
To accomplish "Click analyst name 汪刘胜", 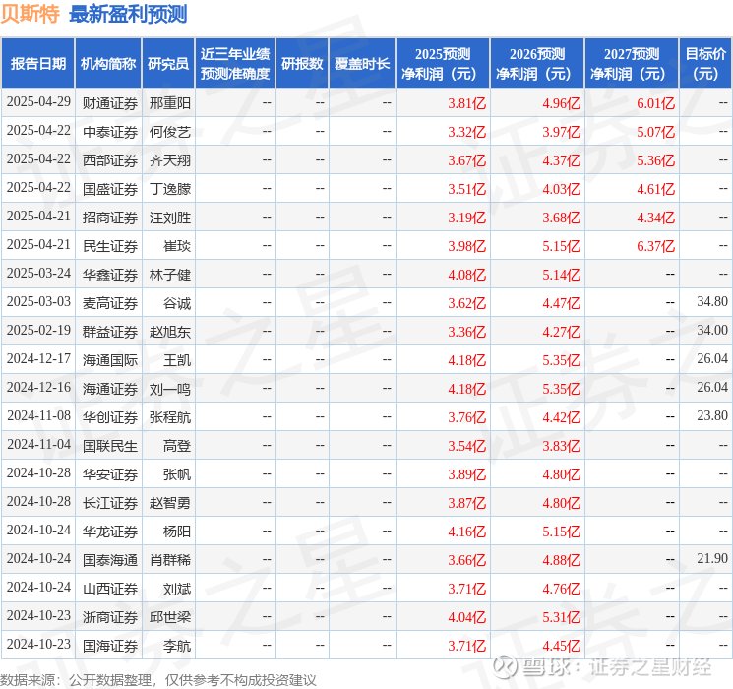I will (x=169, y=218).
